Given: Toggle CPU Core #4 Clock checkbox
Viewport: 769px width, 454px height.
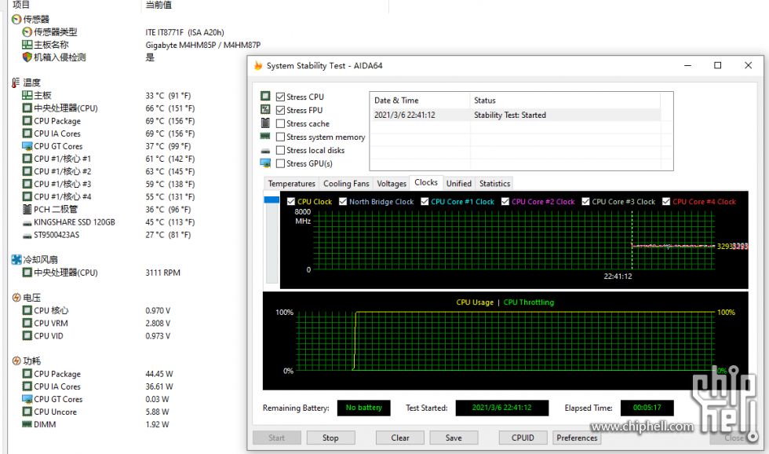Looking at the screenshot, I should pos(666,202).
